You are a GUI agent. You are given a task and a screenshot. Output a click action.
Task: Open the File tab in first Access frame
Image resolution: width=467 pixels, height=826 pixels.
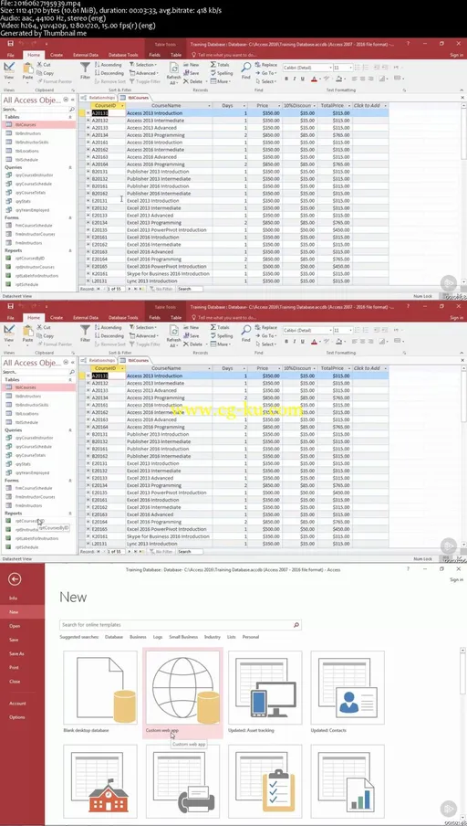[11, 55]
